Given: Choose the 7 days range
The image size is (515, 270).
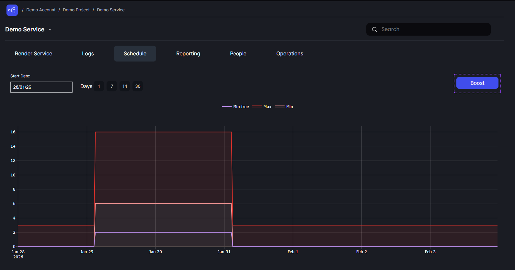Looking at the screenshot, I should 112,86.
